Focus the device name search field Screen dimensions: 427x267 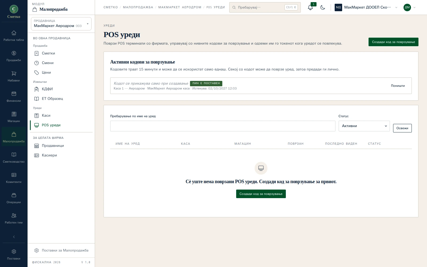[x=223, y=126]
